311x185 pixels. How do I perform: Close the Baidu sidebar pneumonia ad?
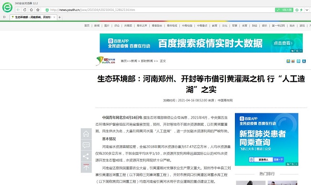tap(296, 164)
